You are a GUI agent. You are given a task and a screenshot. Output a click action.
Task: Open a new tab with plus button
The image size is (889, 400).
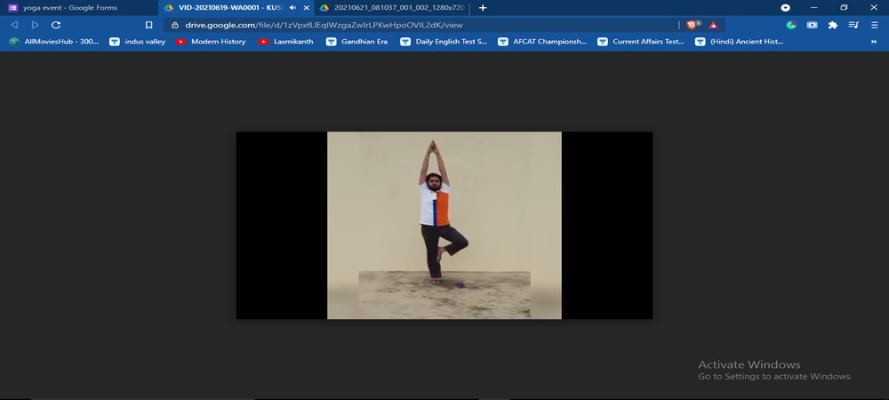click(483, 7)
